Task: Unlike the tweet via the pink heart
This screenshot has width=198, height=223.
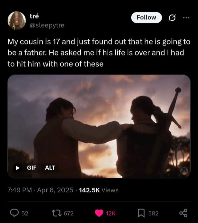Action: pos(100,213)
